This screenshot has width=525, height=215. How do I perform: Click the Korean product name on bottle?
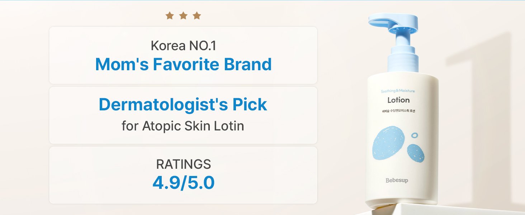pyautogui.click(x=398, y=110)
